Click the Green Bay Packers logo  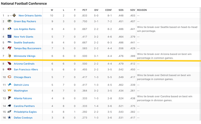pos(9,21)
